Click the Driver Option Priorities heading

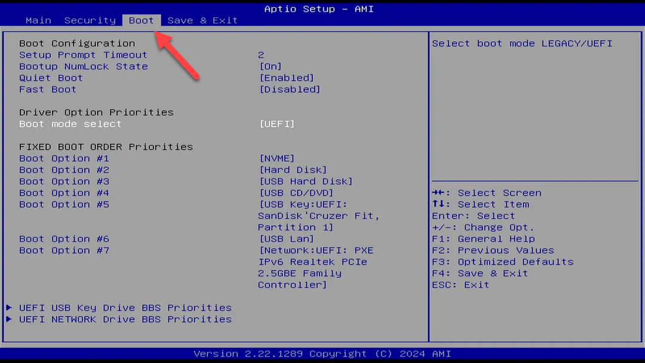tap(96, 112)
